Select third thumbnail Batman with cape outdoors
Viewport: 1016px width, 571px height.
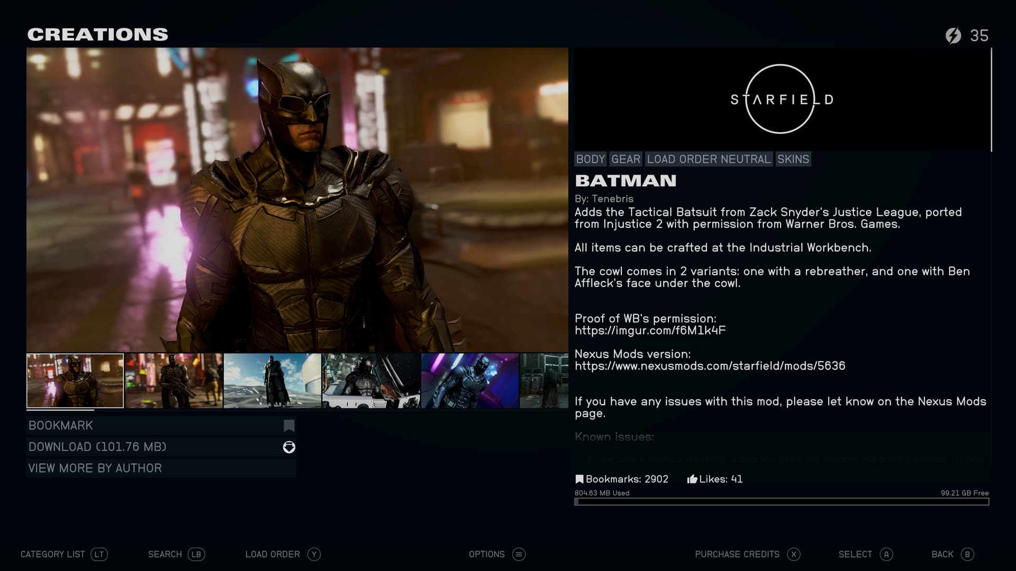tap(273, 381)
